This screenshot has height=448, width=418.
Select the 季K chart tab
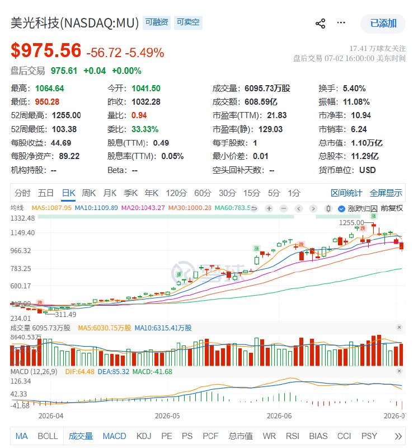pyautogui.click(x=131, y=193)
